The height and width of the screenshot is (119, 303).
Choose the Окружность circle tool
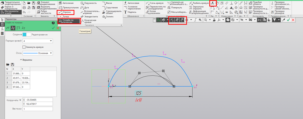(89, 3)
